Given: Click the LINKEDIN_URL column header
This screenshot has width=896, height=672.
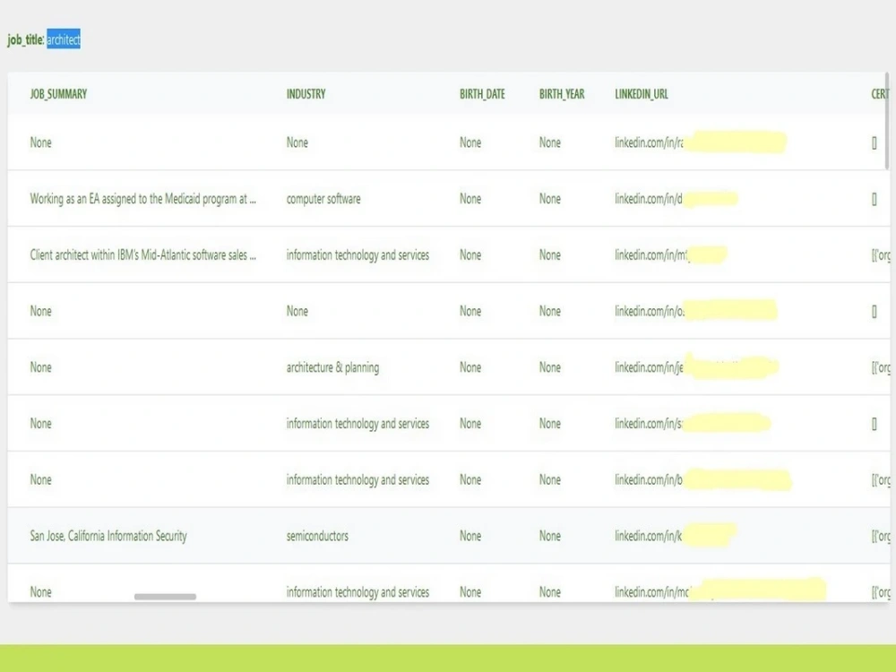Looking at the screenshot, I should (x=642, y=94).
